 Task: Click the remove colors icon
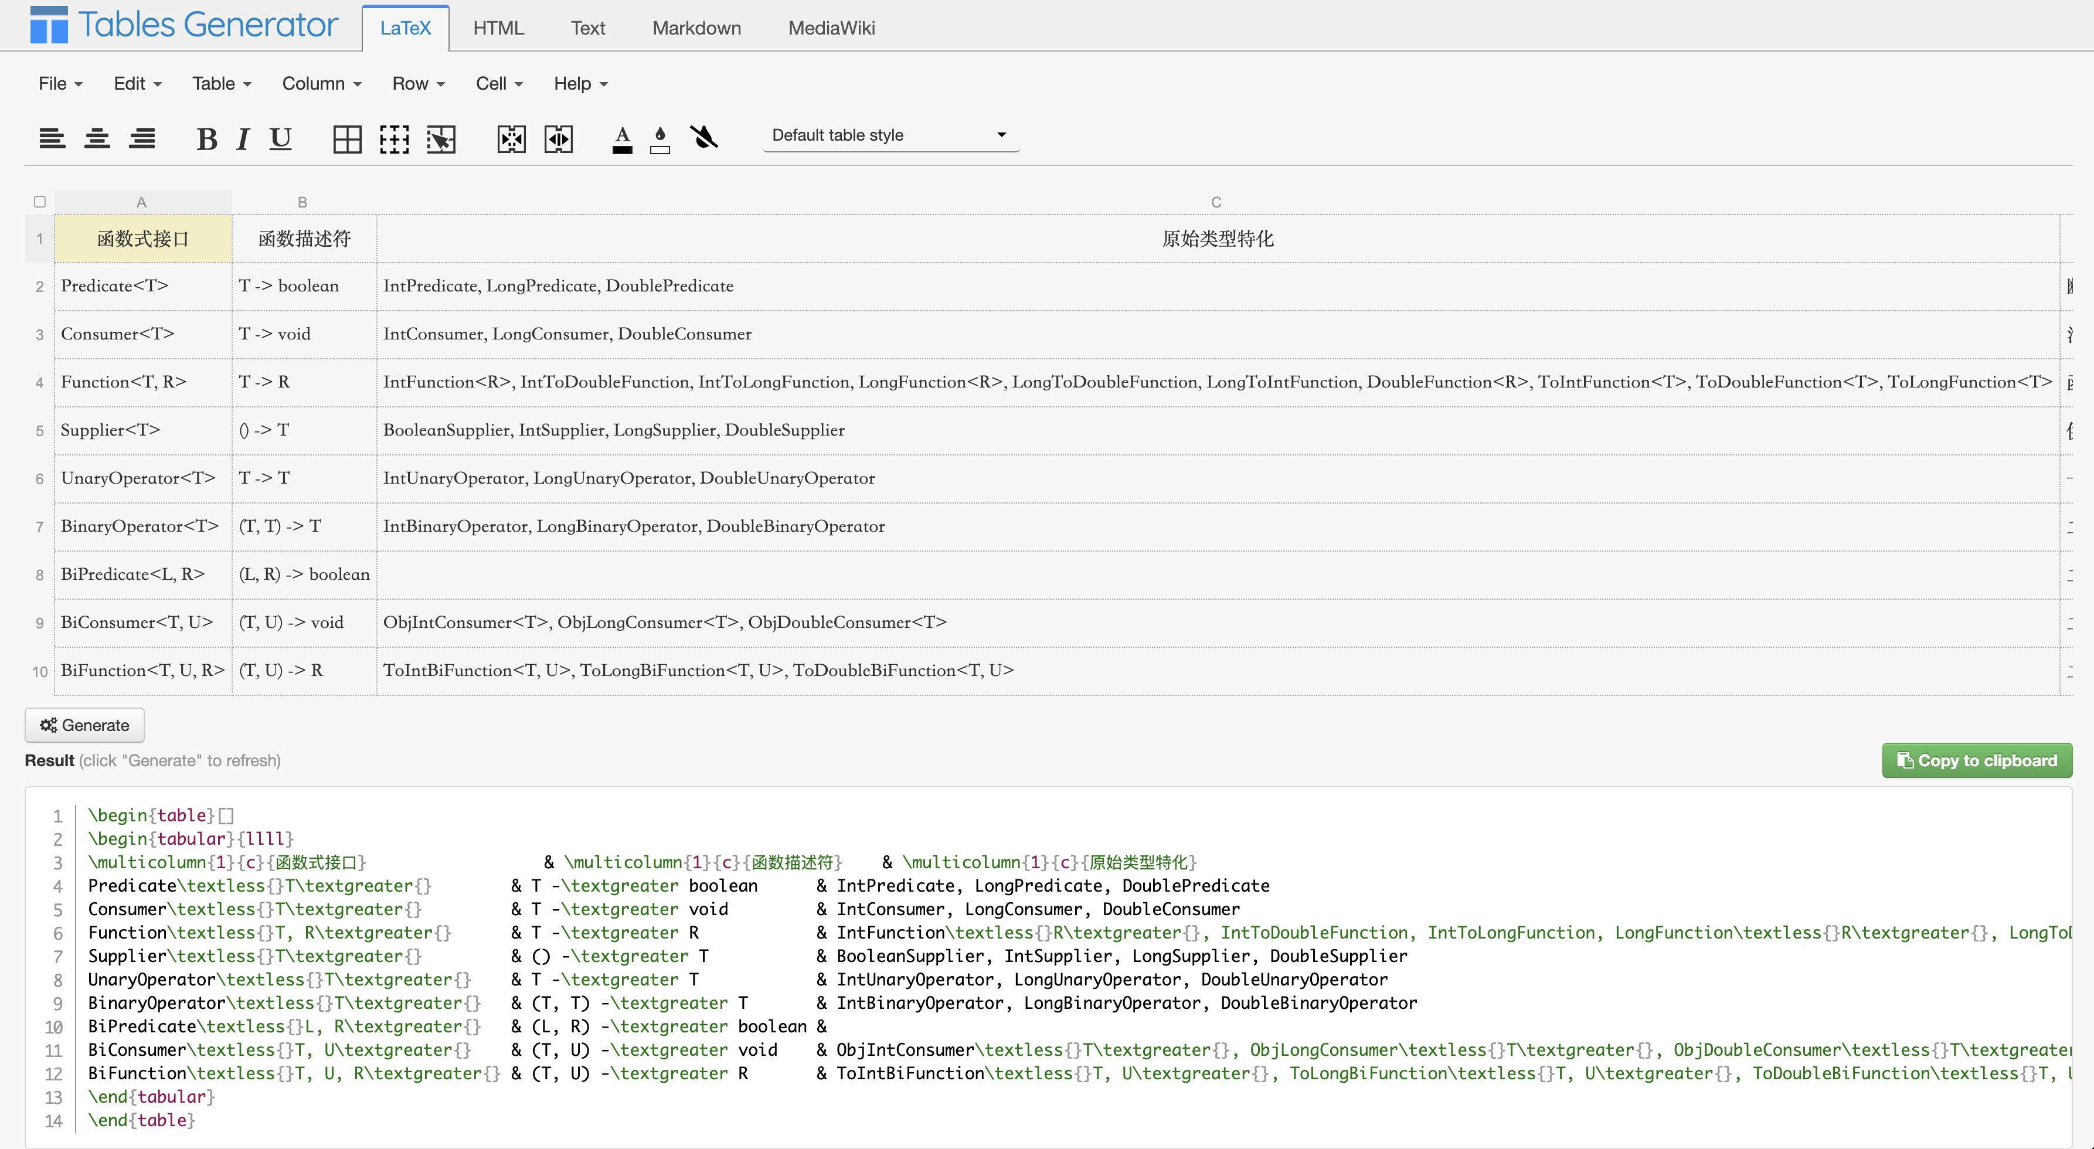(x=704, y=137)
